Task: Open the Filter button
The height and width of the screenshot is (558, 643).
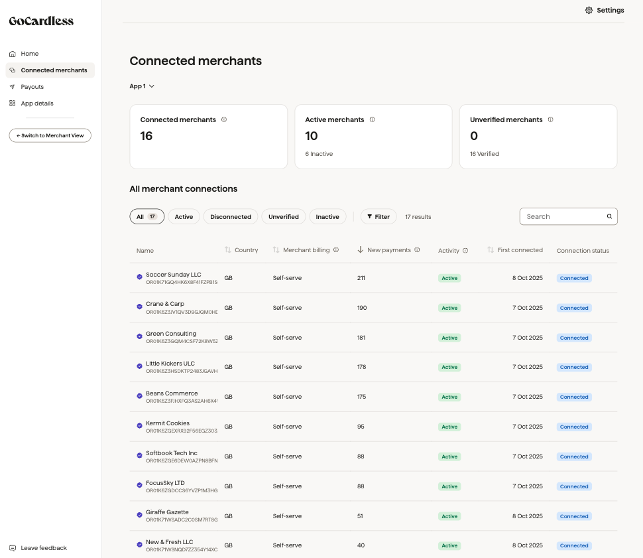Action: tap(379, 217)
